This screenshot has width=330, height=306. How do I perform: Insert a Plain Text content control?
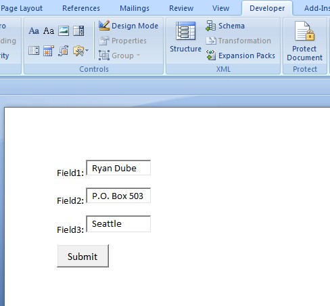49,30
